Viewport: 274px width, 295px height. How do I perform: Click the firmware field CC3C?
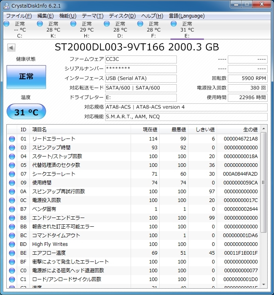point(141,59)
